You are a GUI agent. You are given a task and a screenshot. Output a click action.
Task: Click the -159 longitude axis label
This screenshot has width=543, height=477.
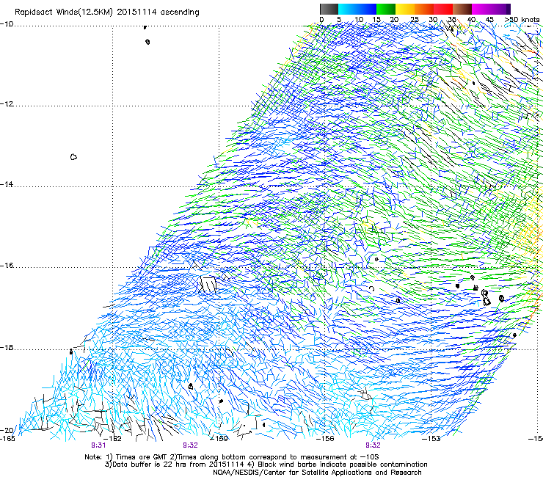coord(219,439)
